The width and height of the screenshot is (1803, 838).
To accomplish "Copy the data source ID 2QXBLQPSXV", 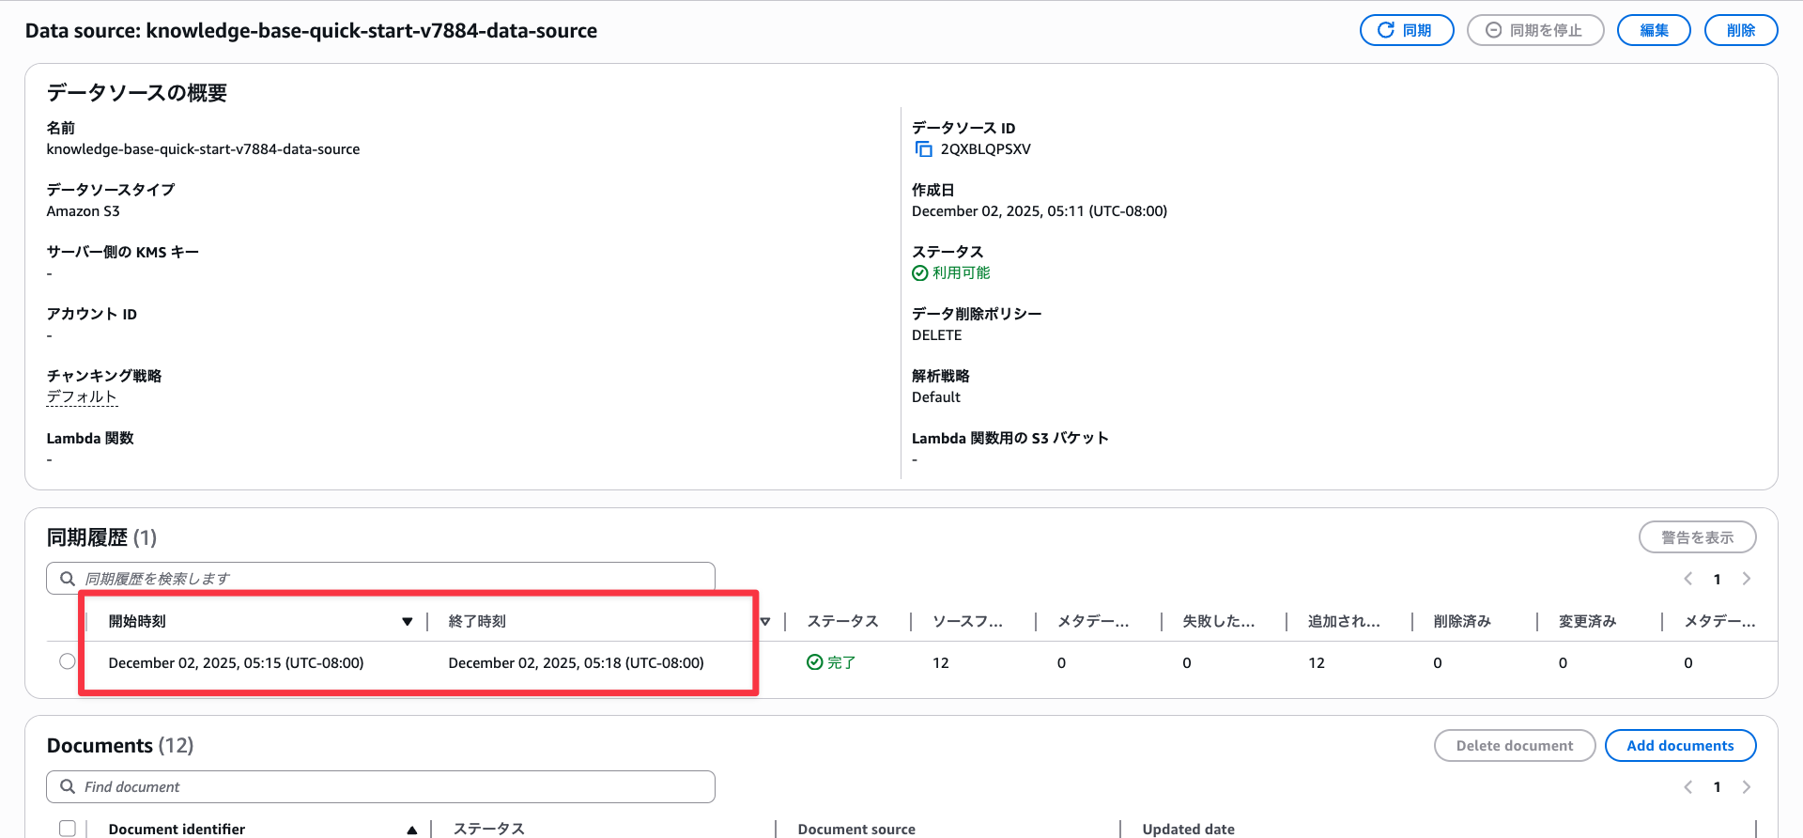I will coord(924,149).
